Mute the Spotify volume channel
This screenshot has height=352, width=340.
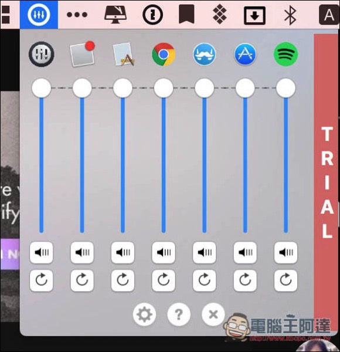[285, 252]
